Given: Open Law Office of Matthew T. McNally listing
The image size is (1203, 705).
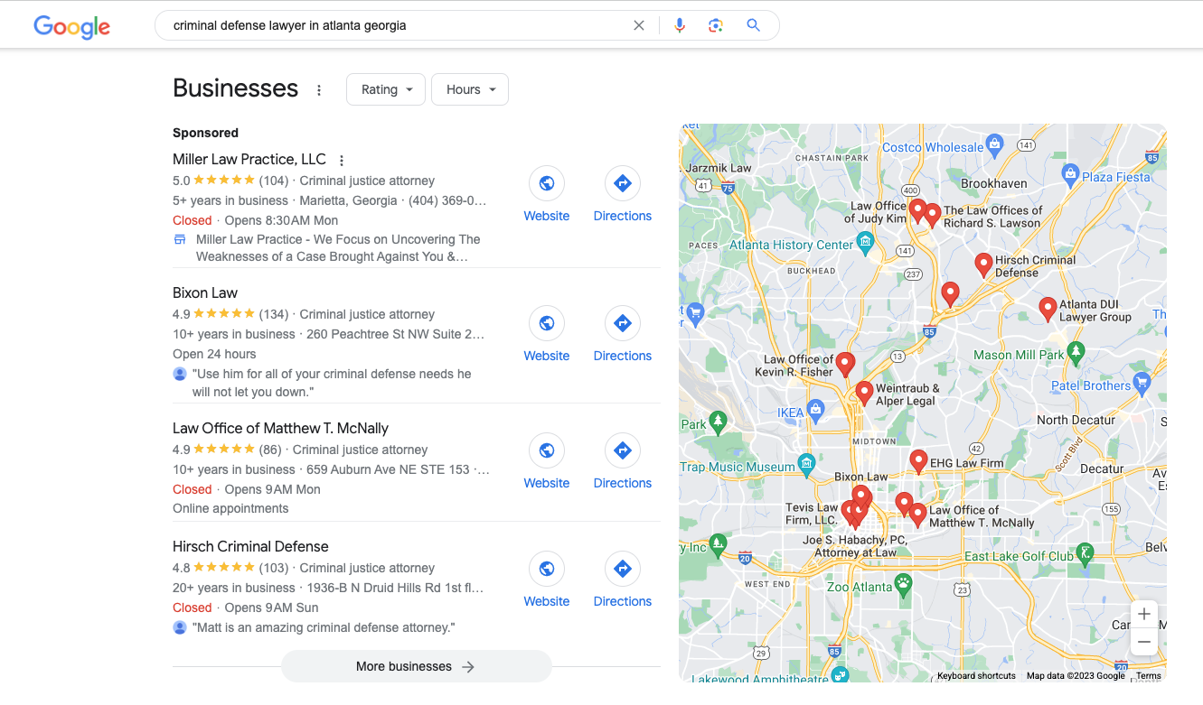Looking at the screenshot, I should (280, 428).
